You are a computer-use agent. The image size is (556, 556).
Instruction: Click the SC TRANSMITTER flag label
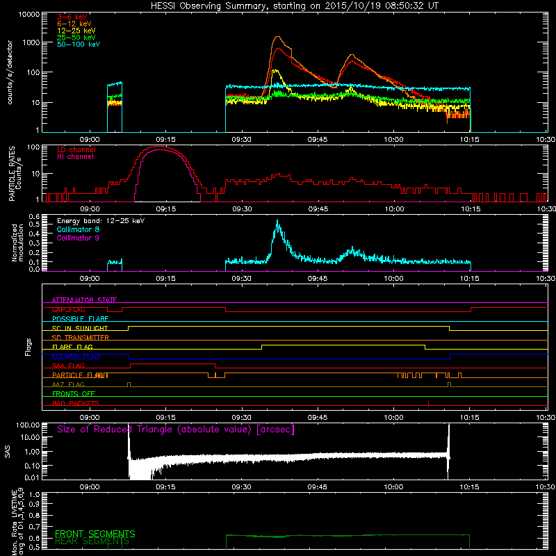pyautogui.click(x=81, y=338)
